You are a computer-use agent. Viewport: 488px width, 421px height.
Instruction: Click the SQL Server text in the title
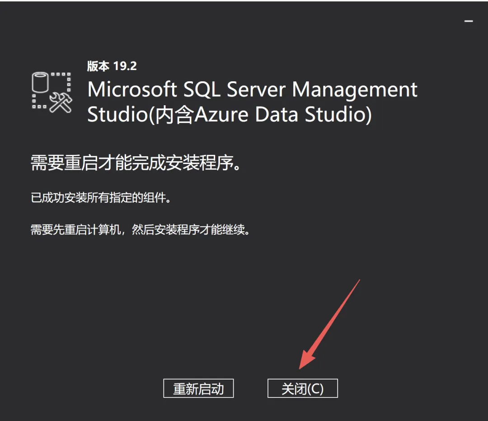pyautogui.click(x=234, y=89)
